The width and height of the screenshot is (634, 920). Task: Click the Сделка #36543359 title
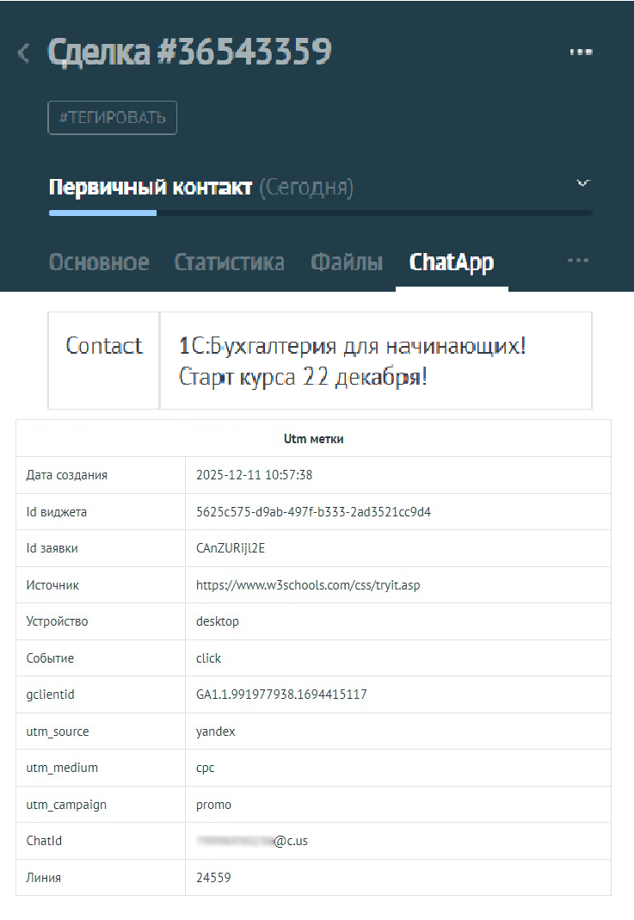coord(190,53)
